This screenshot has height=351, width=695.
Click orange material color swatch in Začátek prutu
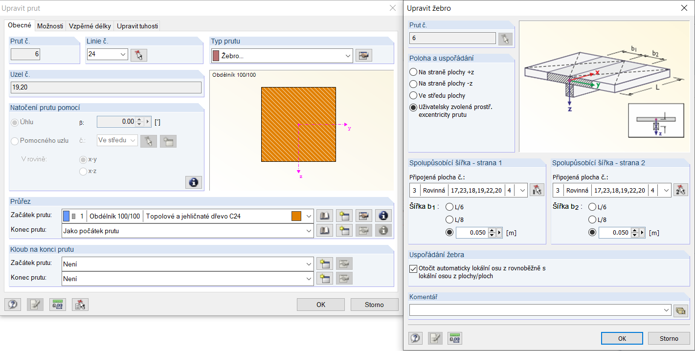pyautogui.click(x=296, y=216)
